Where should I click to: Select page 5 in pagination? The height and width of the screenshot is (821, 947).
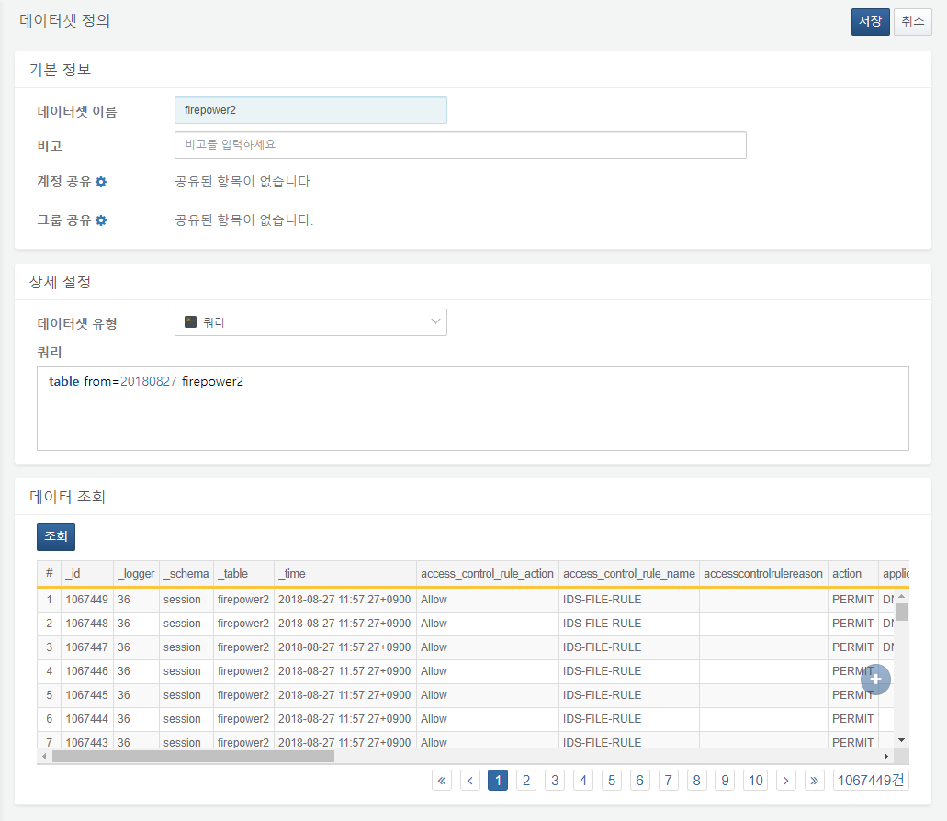point(611,781)
